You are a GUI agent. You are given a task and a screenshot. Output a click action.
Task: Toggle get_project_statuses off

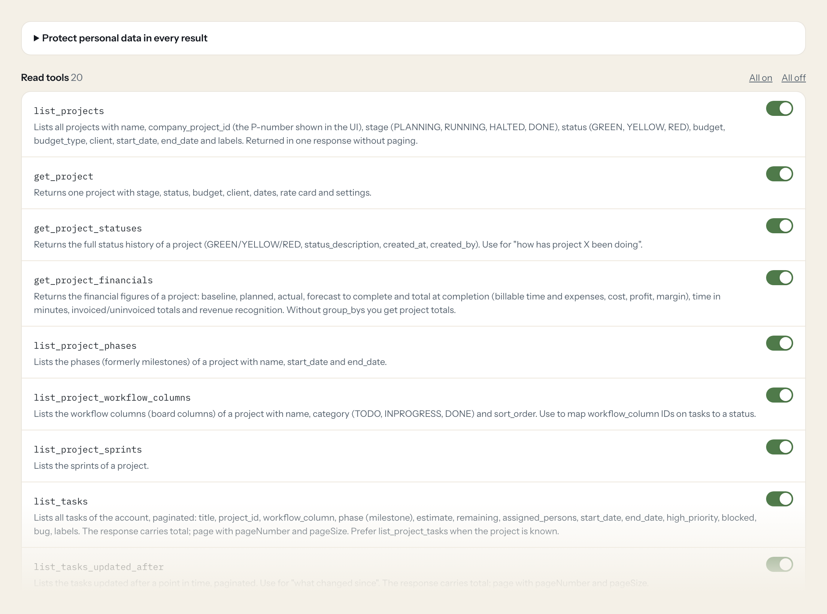(779, 226)
